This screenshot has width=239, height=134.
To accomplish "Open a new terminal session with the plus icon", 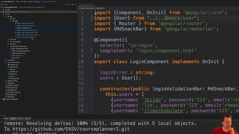I will (x=1, y=118).
